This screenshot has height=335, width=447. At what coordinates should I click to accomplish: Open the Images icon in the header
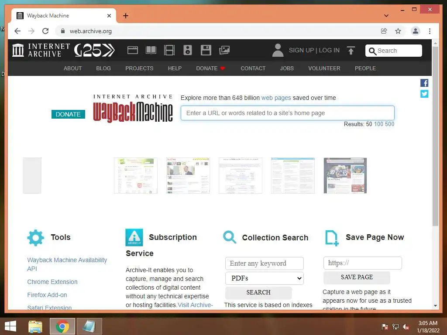coord(224,50)
